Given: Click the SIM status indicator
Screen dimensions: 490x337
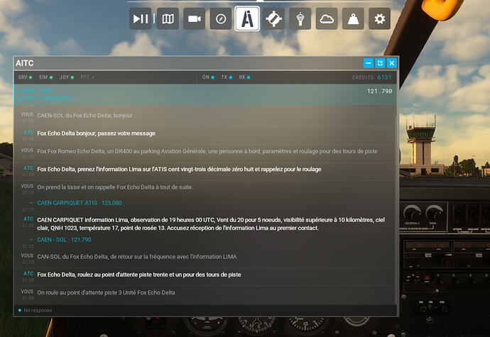Looking at the screenshot, I should [45, 77].
